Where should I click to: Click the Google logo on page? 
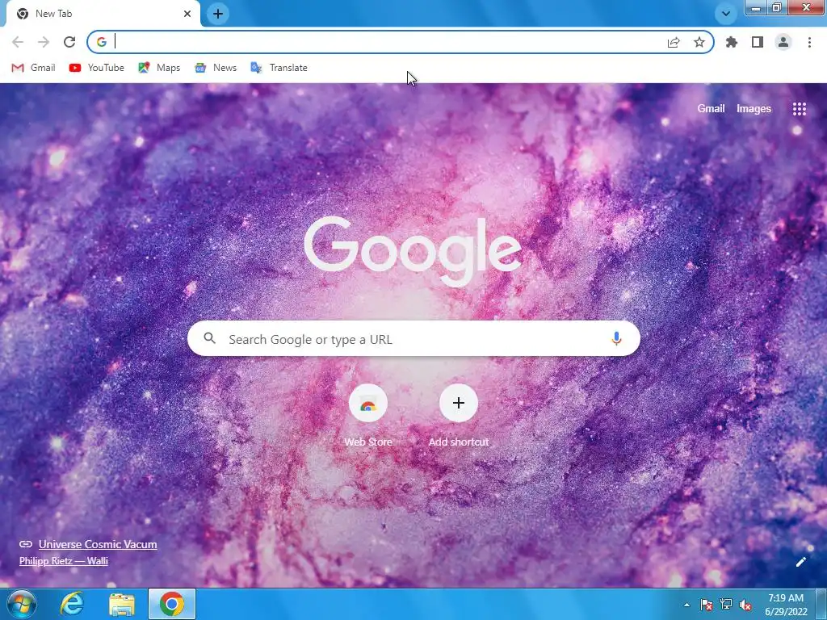413,251
